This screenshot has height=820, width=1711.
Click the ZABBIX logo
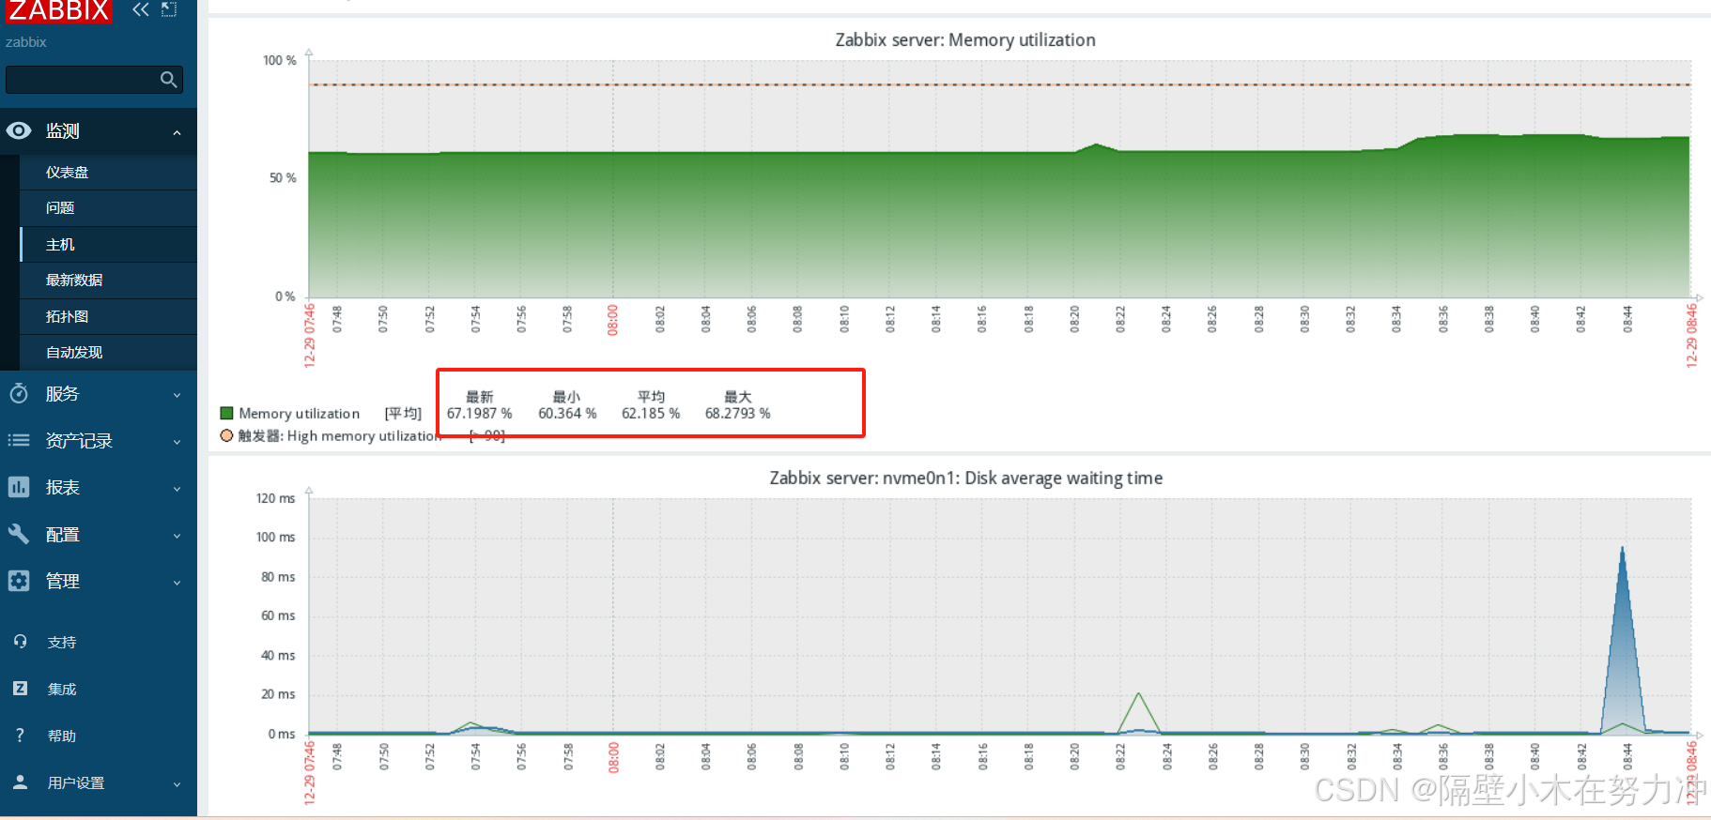(x=58, y=10)
